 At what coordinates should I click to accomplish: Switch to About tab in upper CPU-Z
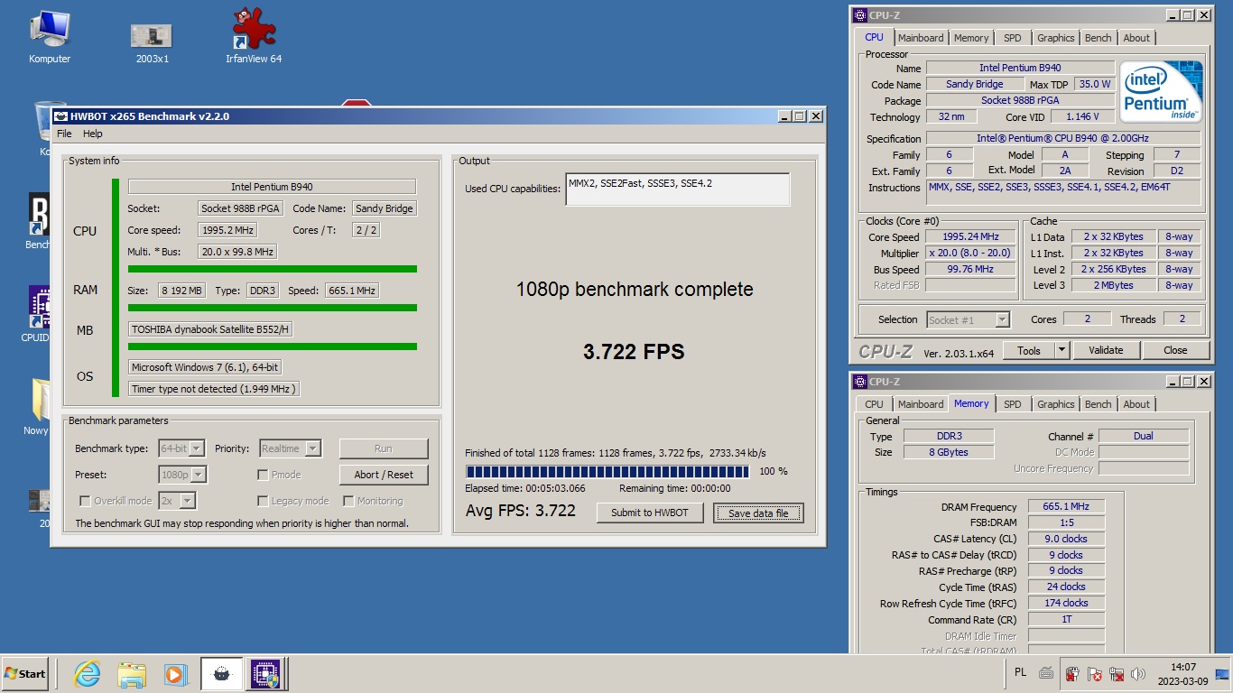point(1136,38)
